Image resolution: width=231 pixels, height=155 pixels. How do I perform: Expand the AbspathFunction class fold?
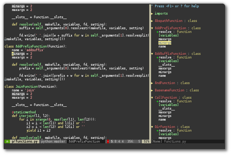click(x=152, y=21)
